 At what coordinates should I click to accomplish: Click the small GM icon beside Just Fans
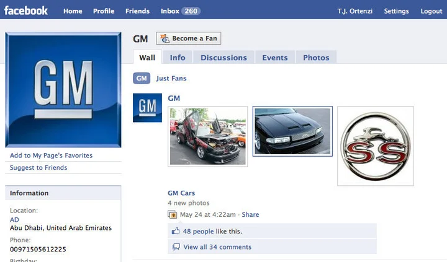click(x=142, y=79)
